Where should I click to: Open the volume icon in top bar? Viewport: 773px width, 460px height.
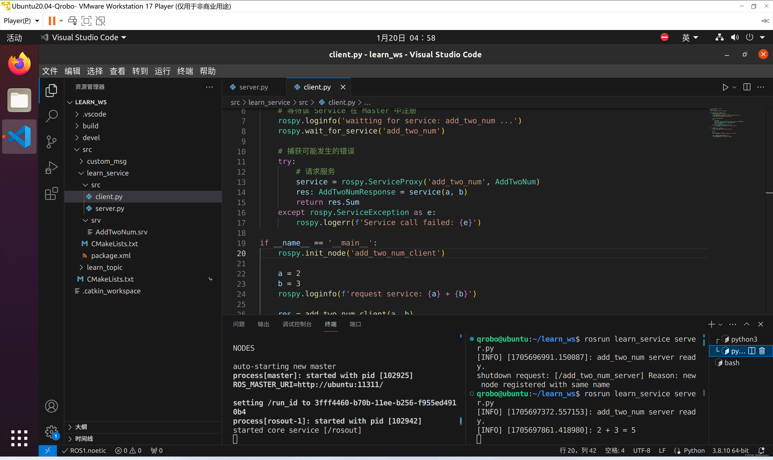735,38
